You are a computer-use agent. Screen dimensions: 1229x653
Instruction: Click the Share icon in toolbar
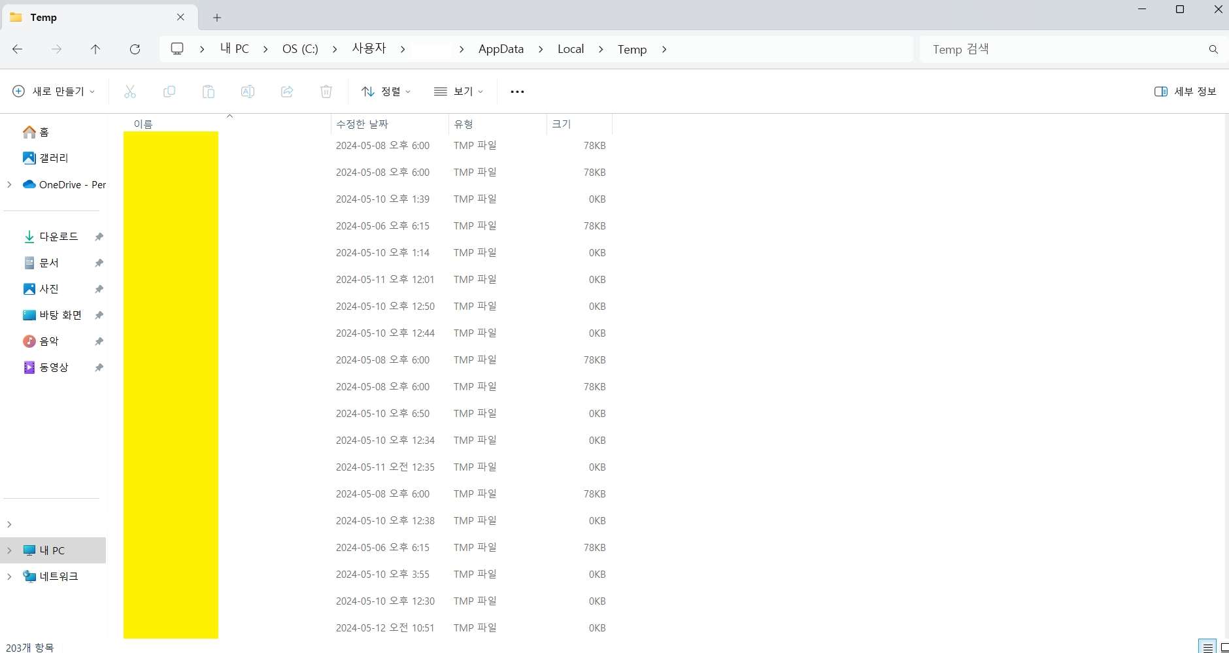[287, 92]
